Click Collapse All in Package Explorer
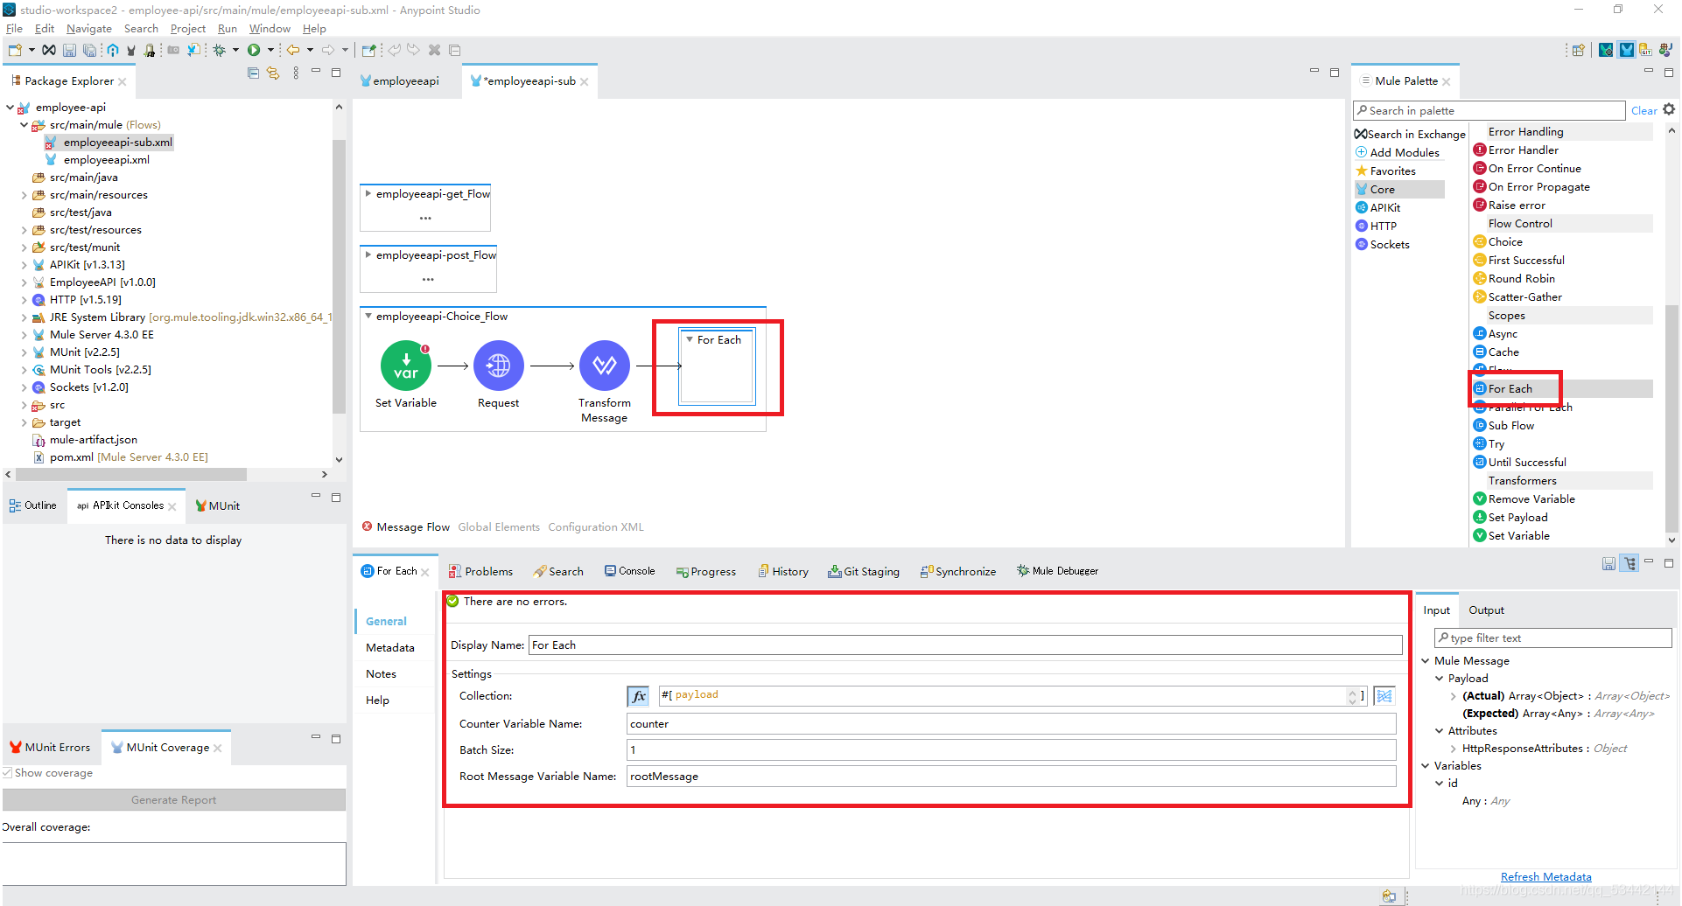Screen dimensions: 1682x906 click(253, 73)
